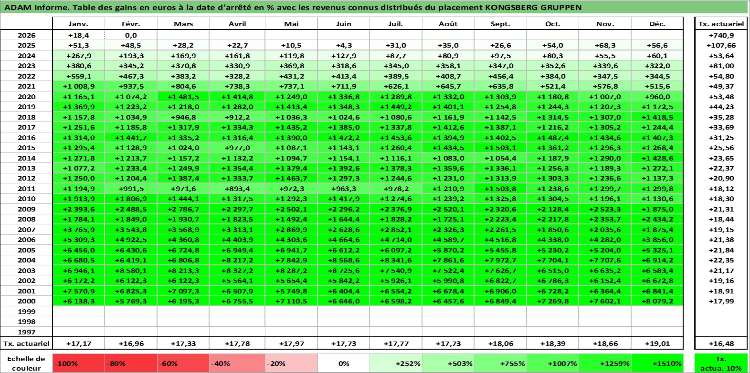Select the Nov. column header
750x373 pixels.
[x=605, y=24]
